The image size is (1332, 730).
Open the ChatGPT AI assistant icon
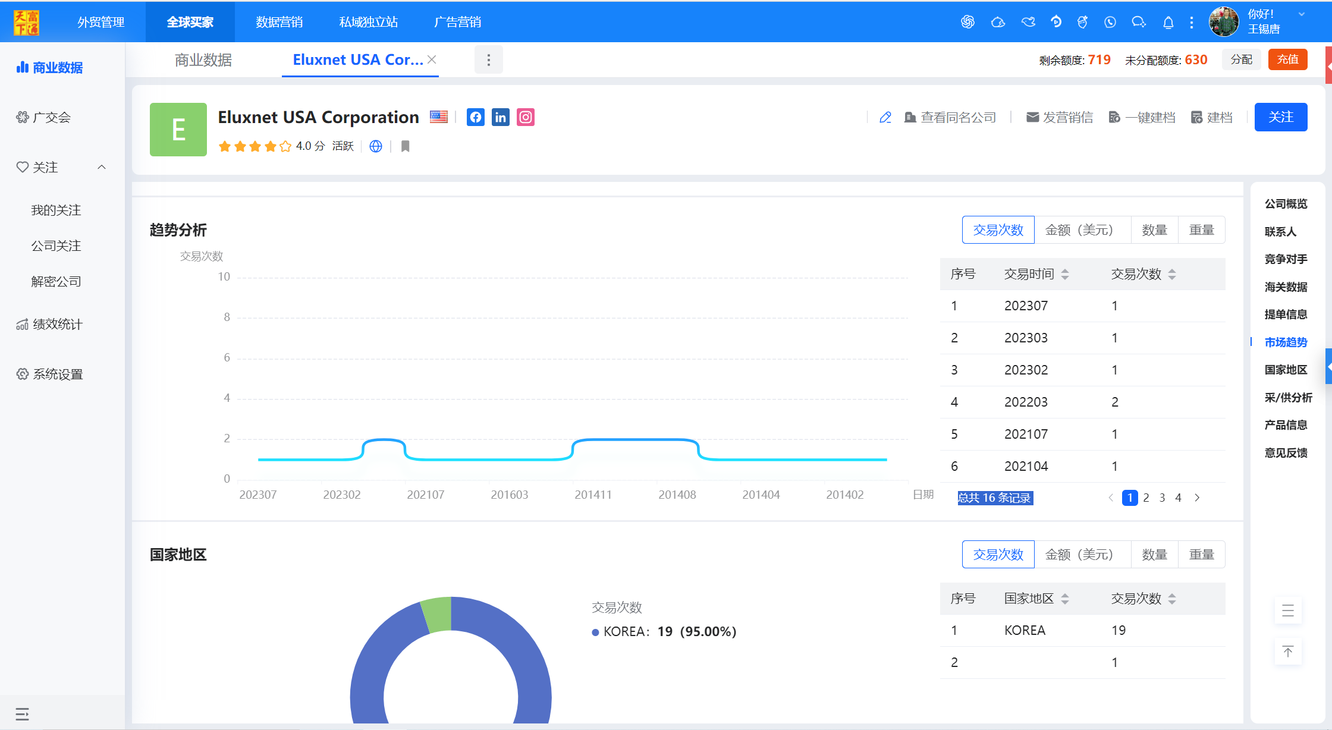(967, 22)
